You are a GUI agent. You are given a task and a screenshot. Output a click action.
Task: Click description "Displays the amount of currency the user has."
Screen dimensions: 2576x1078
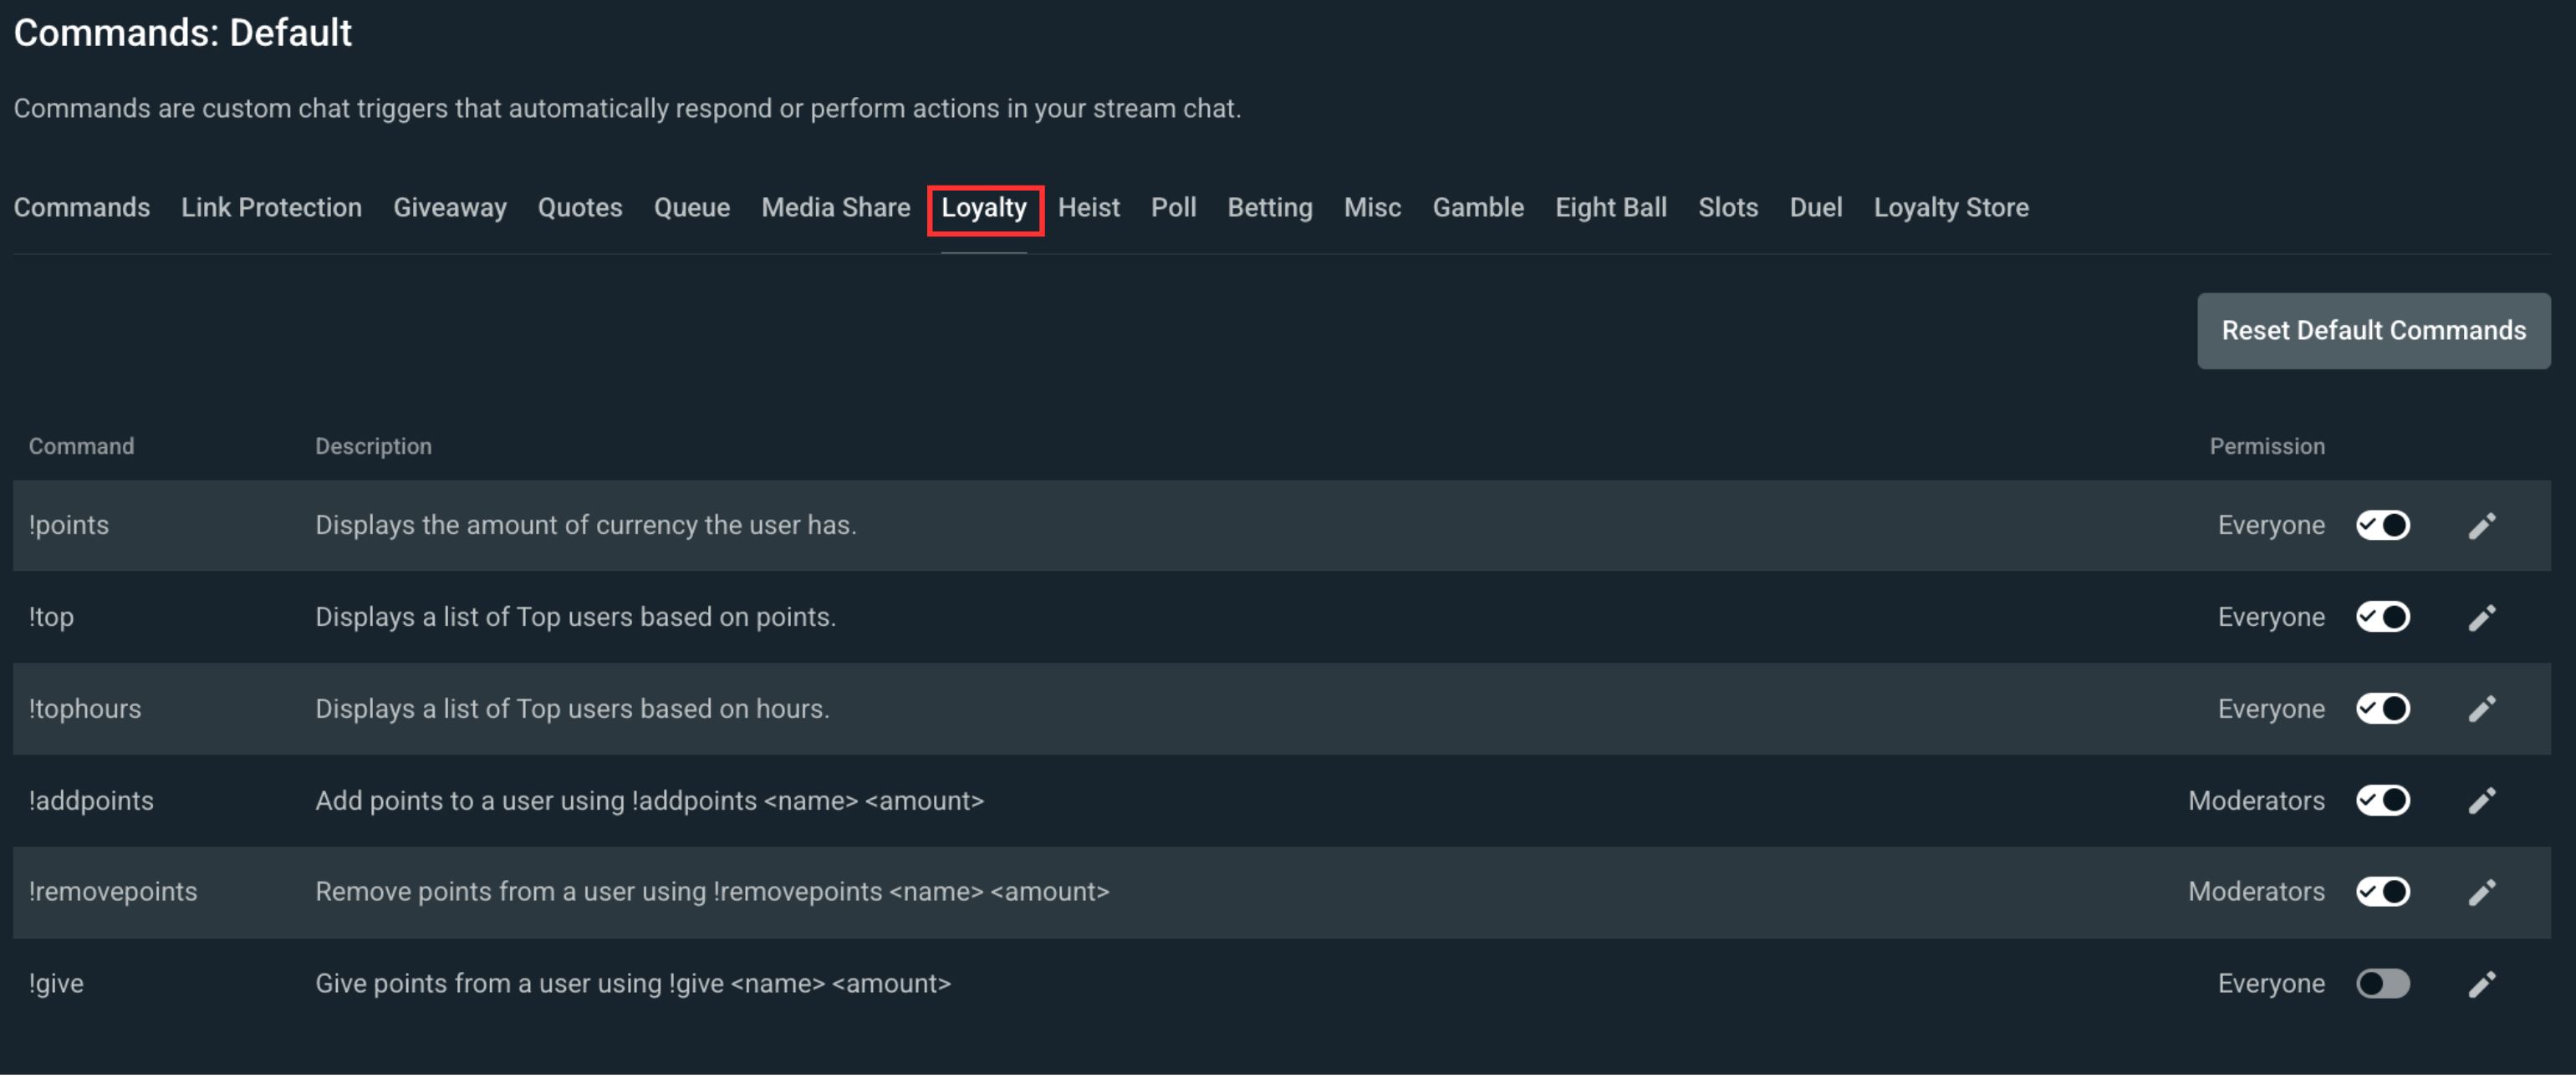(586, 526)
